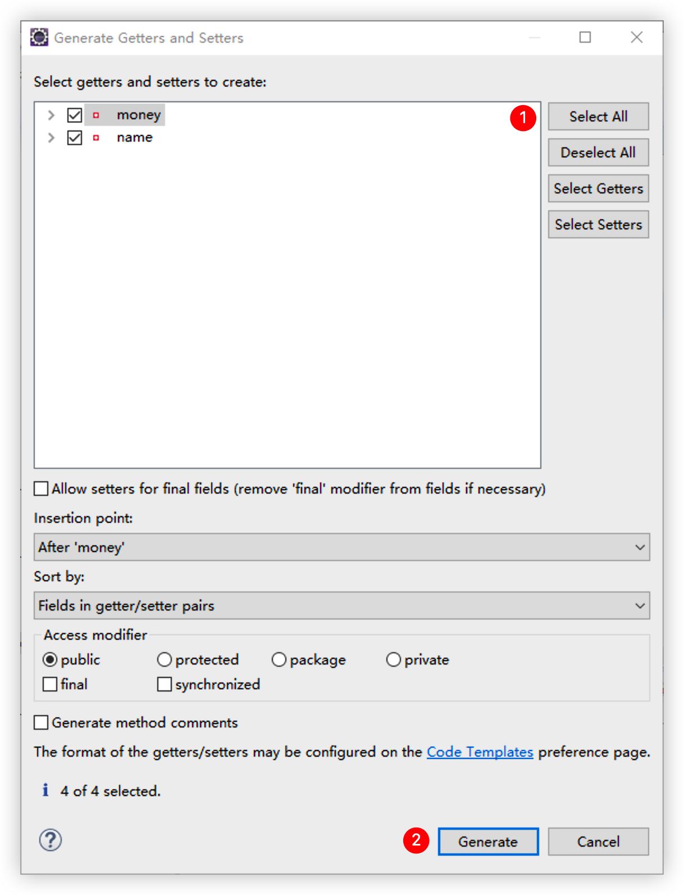
Task: Select the name row label
Action: tap(135, 138)
